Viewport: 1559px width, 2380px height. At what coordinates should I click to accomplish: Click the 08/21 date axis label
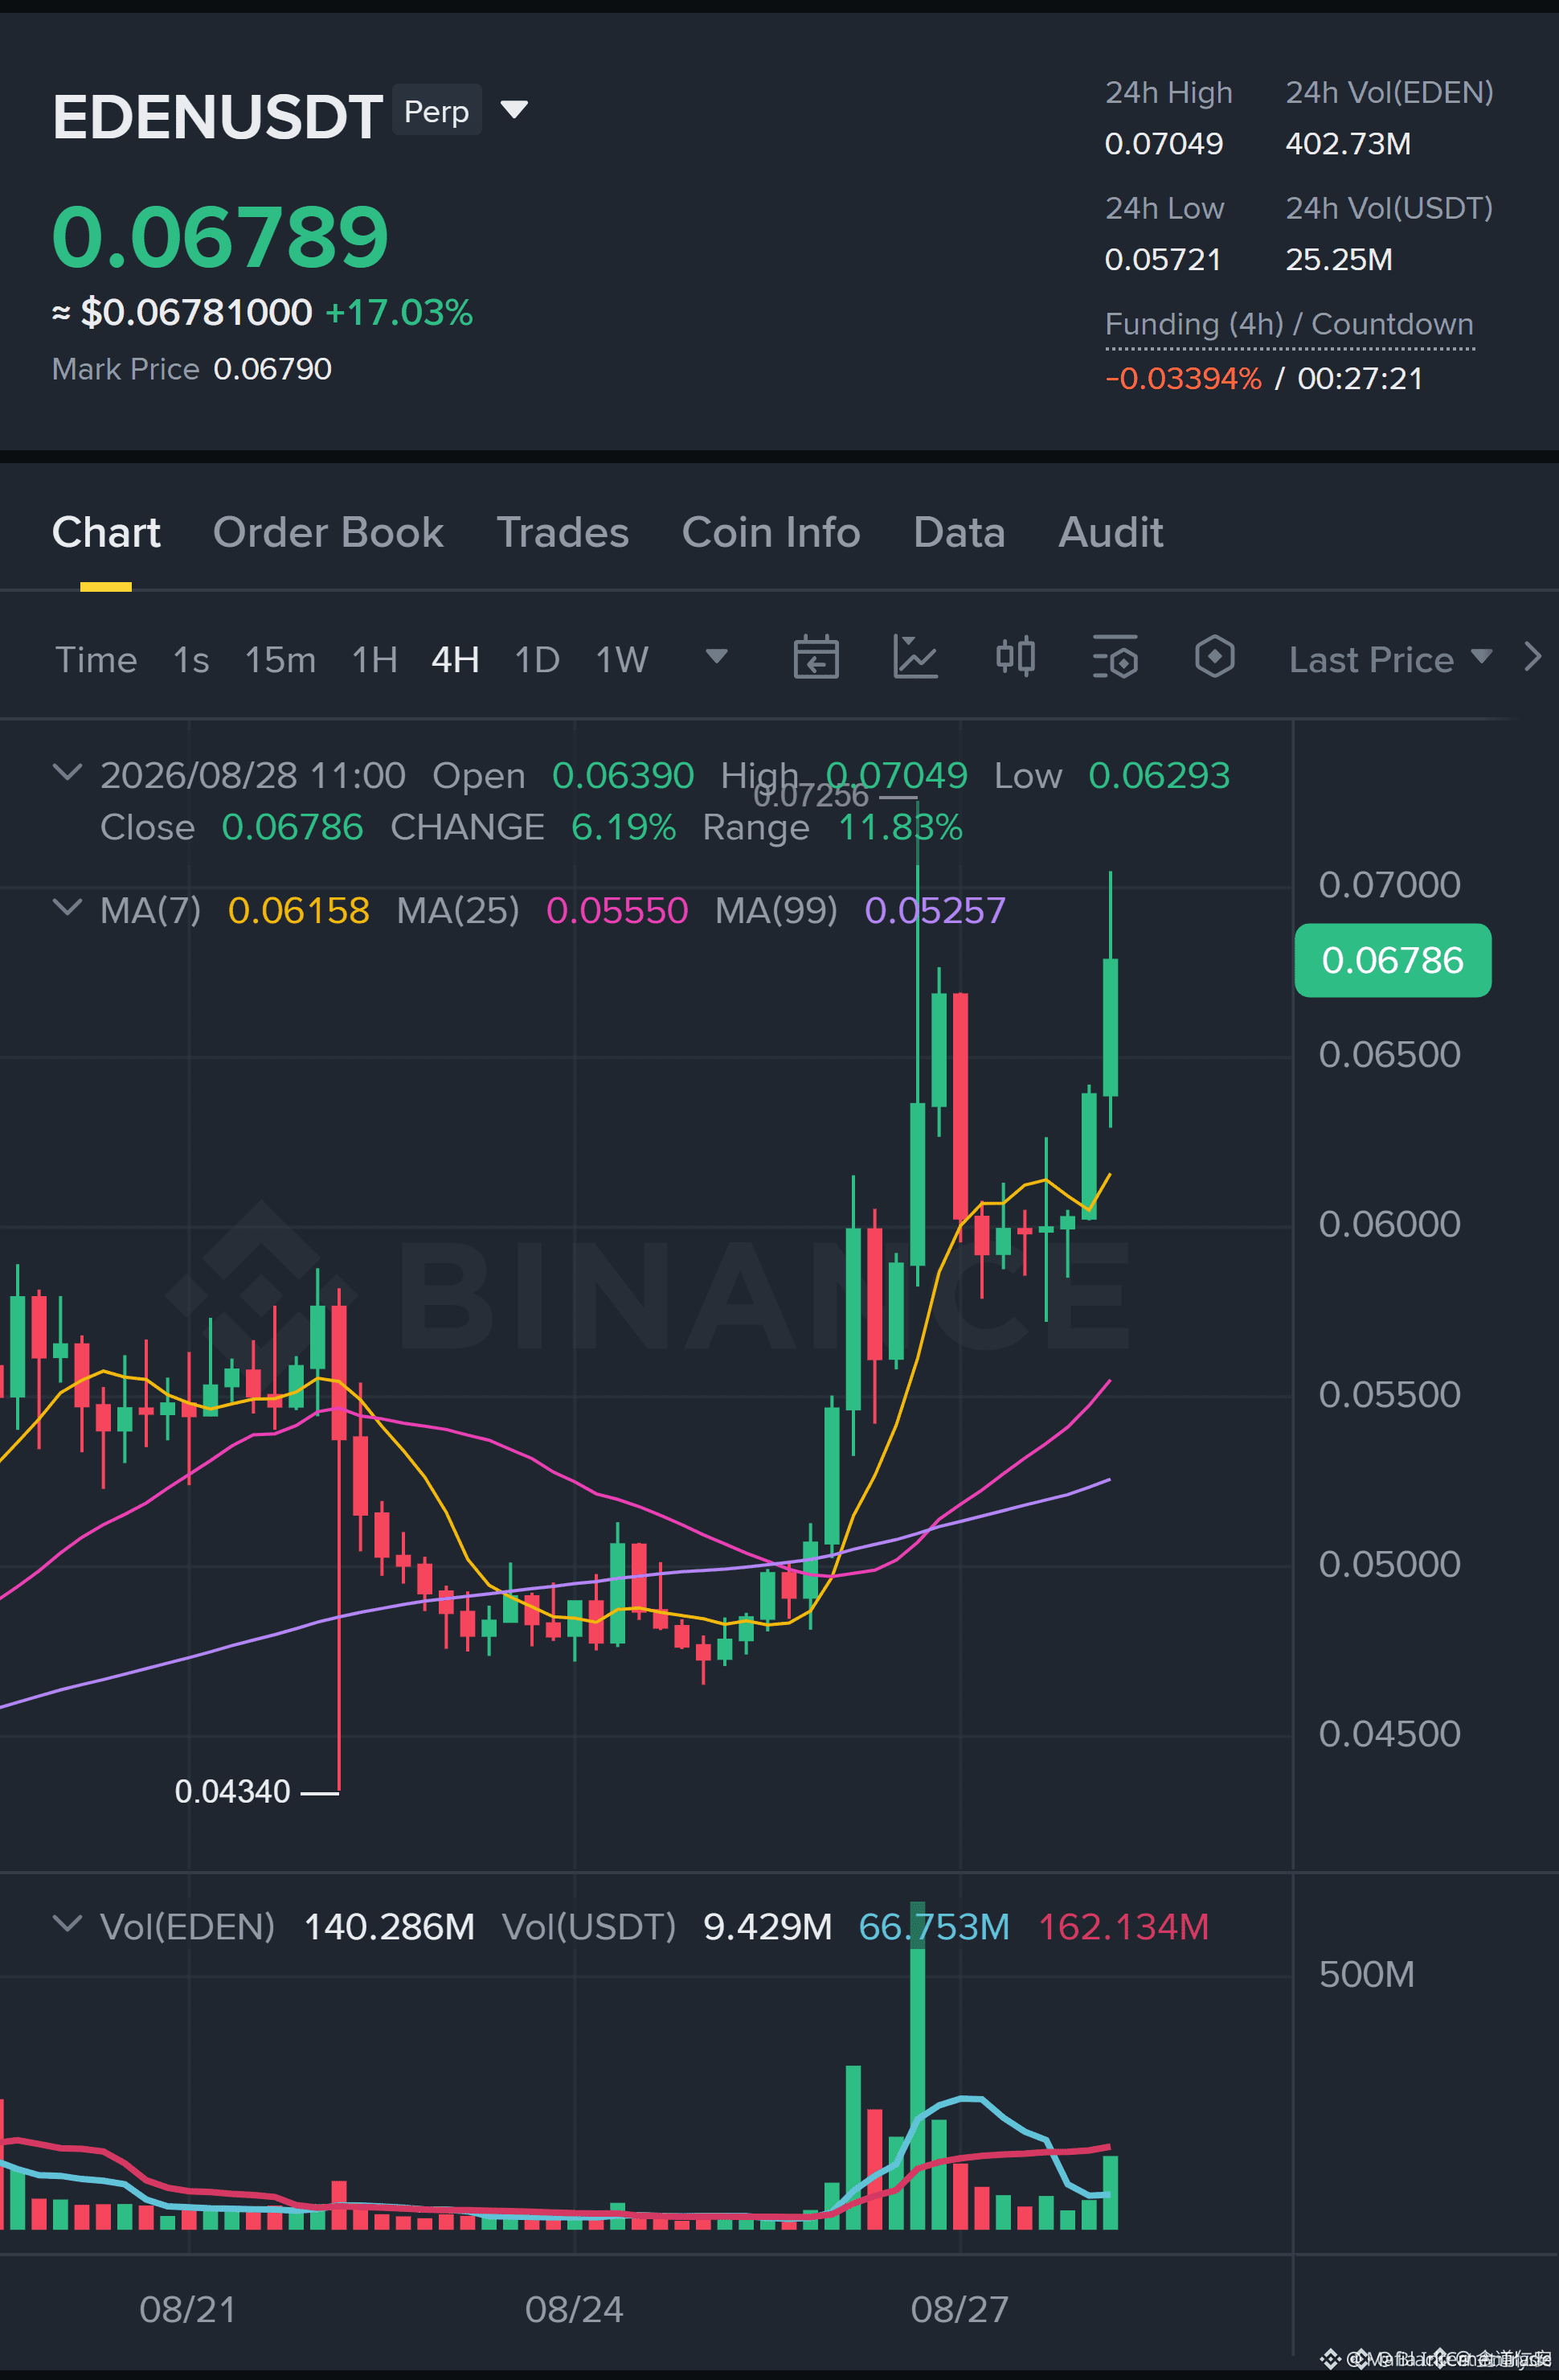(x=188, y=2309)
